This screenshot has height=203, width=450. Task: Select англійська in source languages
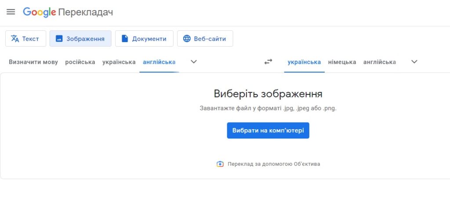click(x=159, y=62)
